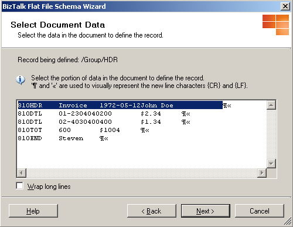Click the 810END Steven line
The width and height of the screenshot is (293, 227).
click(63, 138)
